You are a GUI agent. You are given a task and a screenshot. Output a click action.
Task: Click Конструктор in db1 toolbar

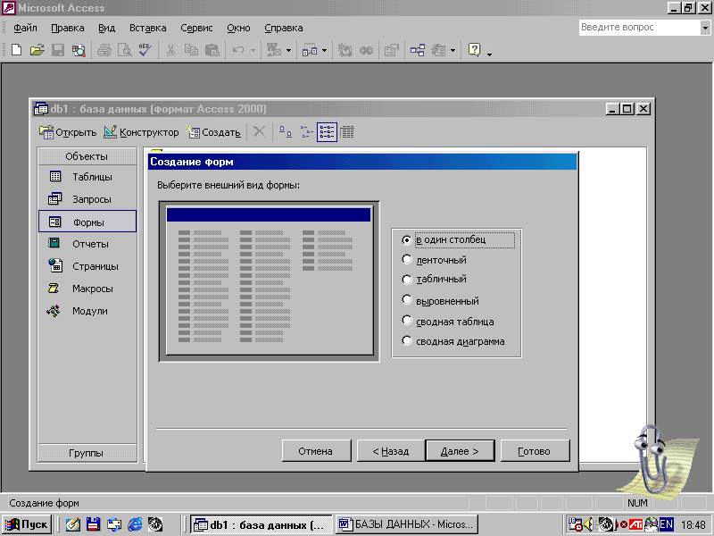click(142, 132)
